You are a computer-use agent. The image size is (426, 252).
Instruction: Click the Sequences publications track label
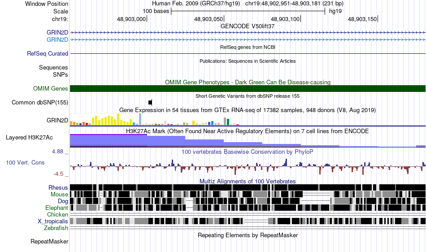pyautogui.click(x=53, y=67)
